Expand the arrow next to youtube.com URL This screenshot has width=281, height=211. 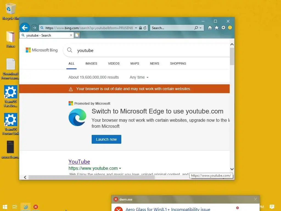coord(120,168)
